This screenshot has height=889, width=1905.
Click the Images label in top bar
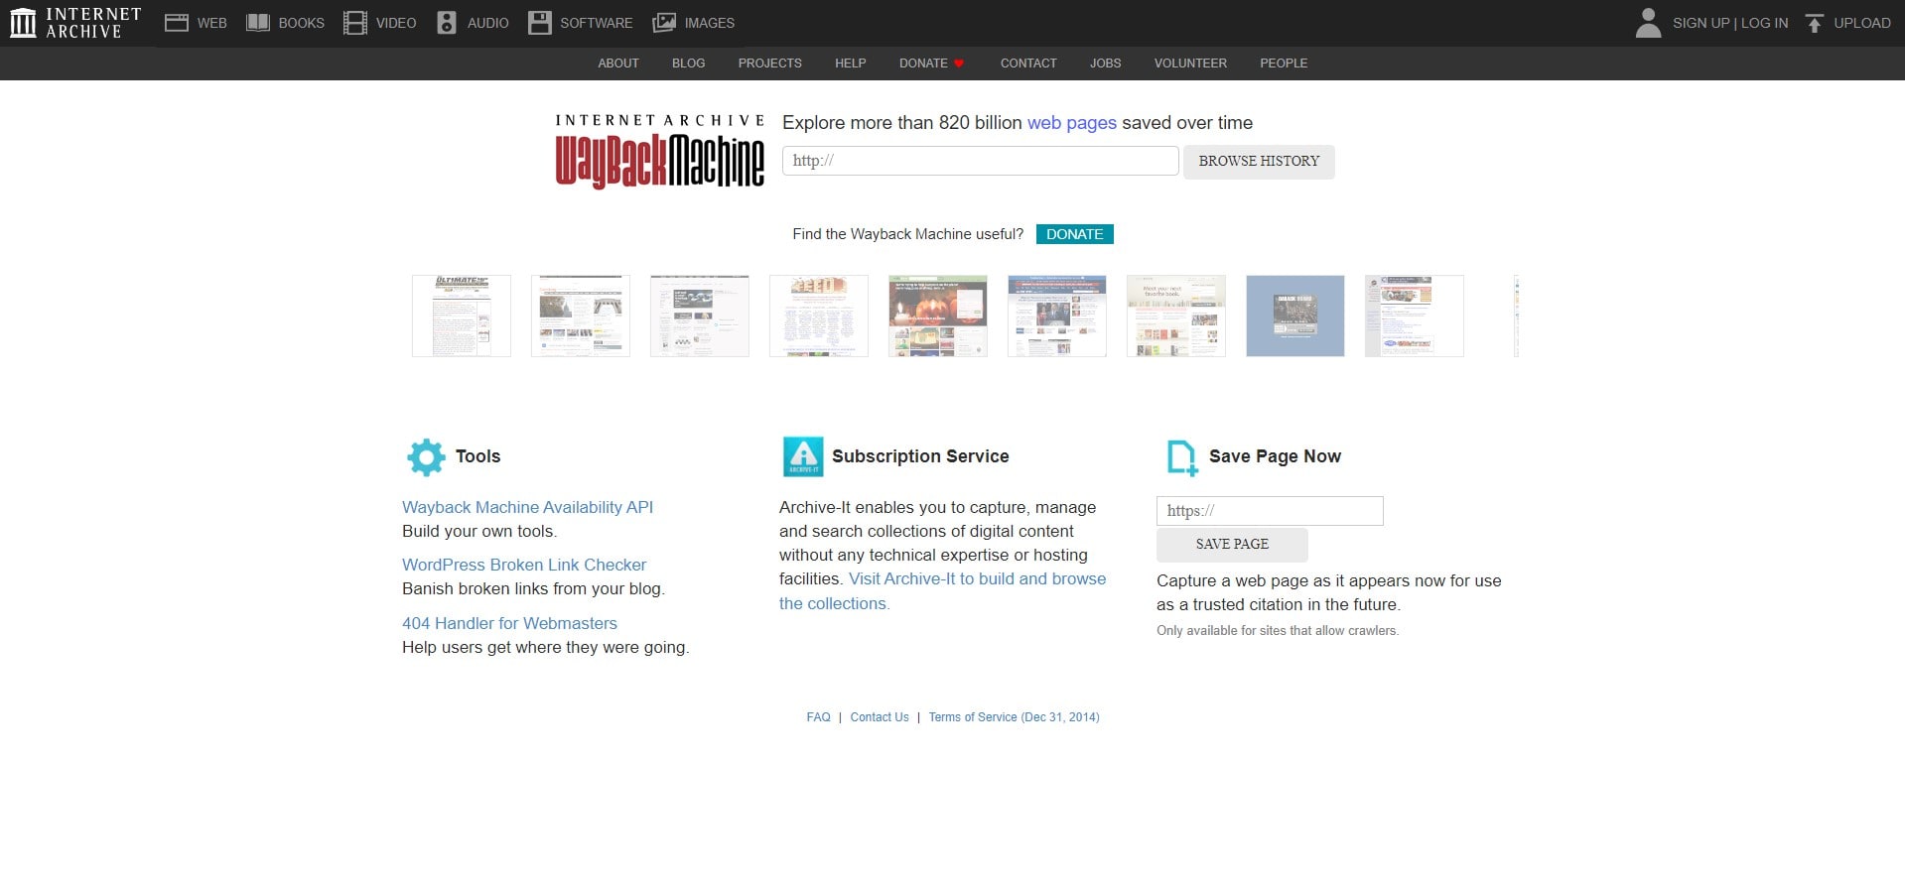tap(709, 23)
